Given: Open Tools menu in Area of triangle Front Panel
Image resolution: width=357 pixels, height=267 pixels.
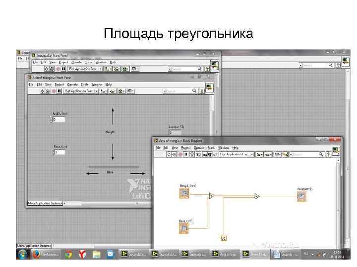Looking at the screenshot, I should [85, 85].
